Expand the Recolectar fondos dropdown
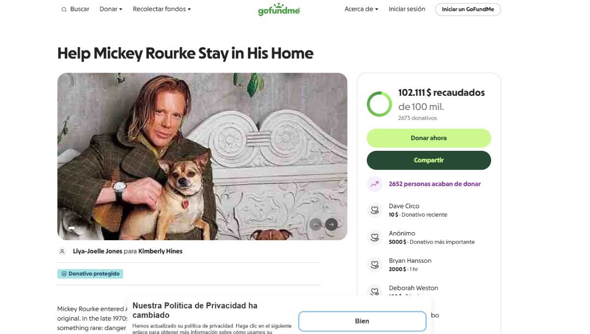This screenshot has width=590, height=334. click(x=161, y=9)
